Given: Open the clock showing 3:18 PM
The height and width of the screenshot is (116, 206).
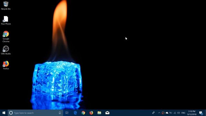Looking at the screenshot, I should point(192,113).
